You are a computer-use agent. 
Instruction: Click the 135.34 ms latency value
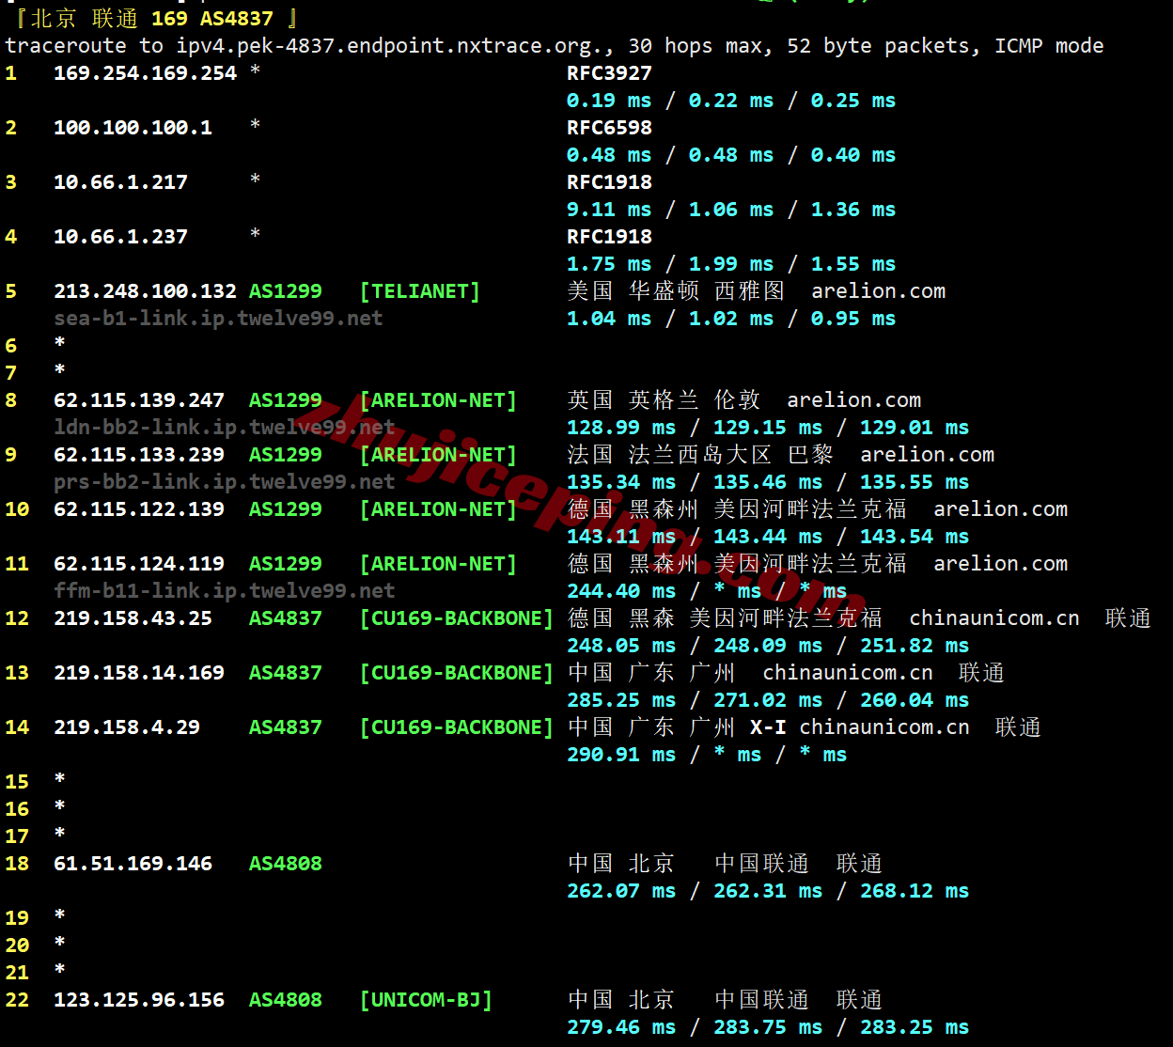click(x=621, y=482)
